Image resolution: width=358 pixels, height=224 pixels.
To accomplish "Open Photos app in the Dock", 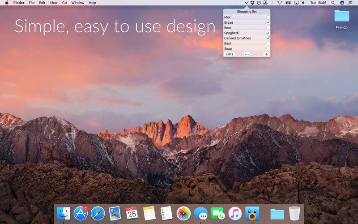I will (183, 213).
